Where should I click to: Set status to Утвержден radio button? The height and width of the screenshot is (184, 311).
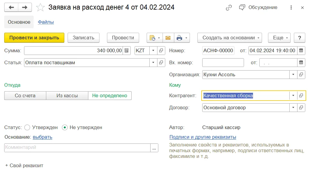coord(27,128)
